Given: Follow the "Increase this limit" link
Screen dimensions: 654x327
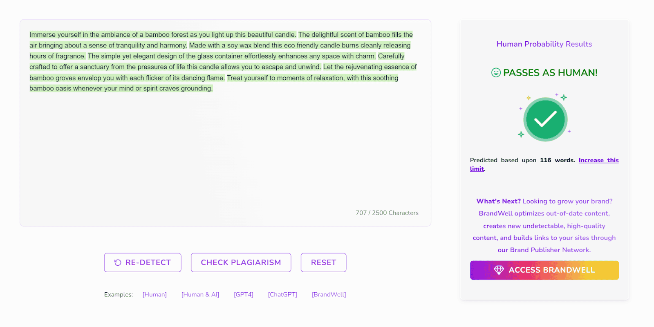Looking at the screenshot, I should coord(598,160).
